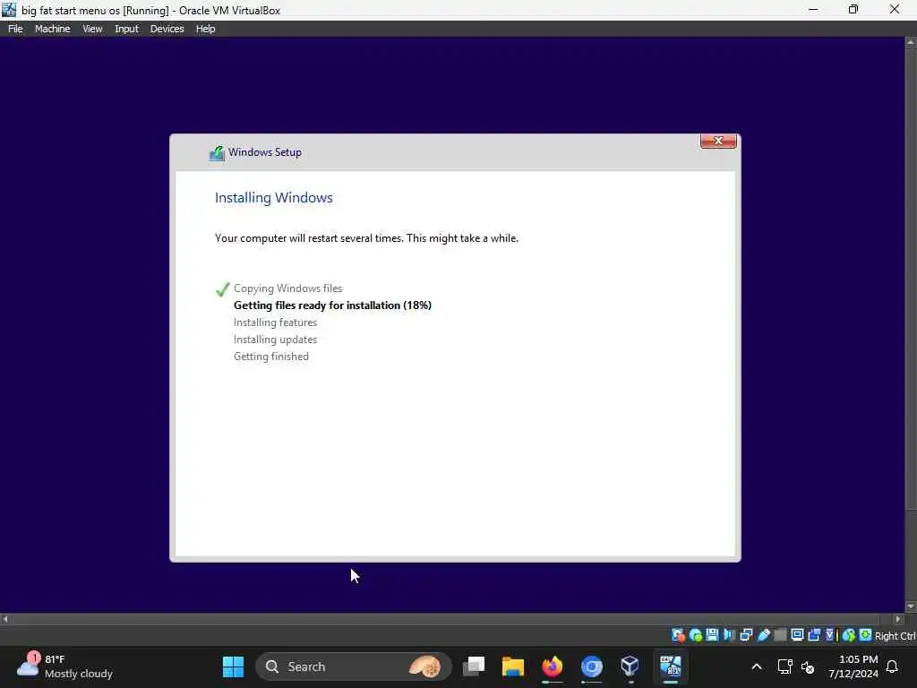Click the taskbar Search box

click(x=353, y=666)
